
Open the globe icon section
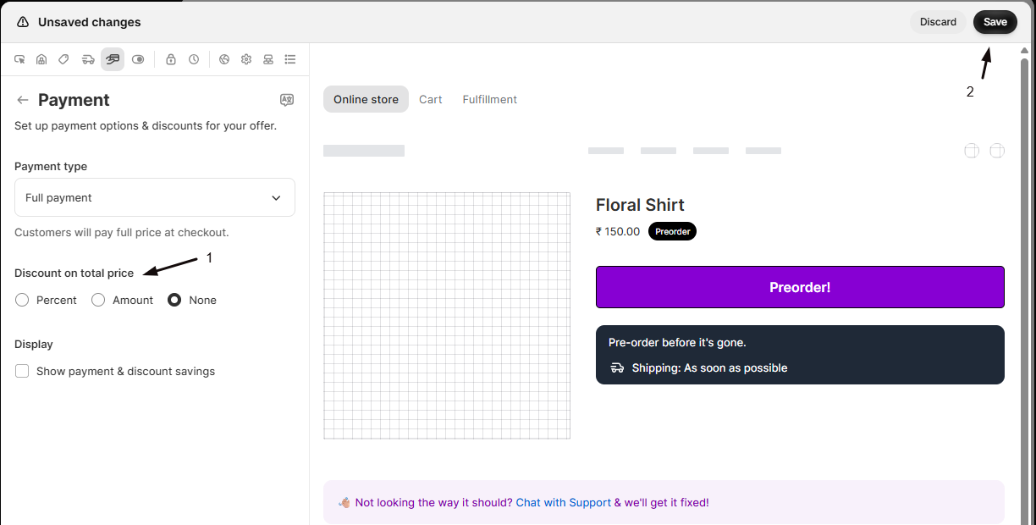[224, 59]
